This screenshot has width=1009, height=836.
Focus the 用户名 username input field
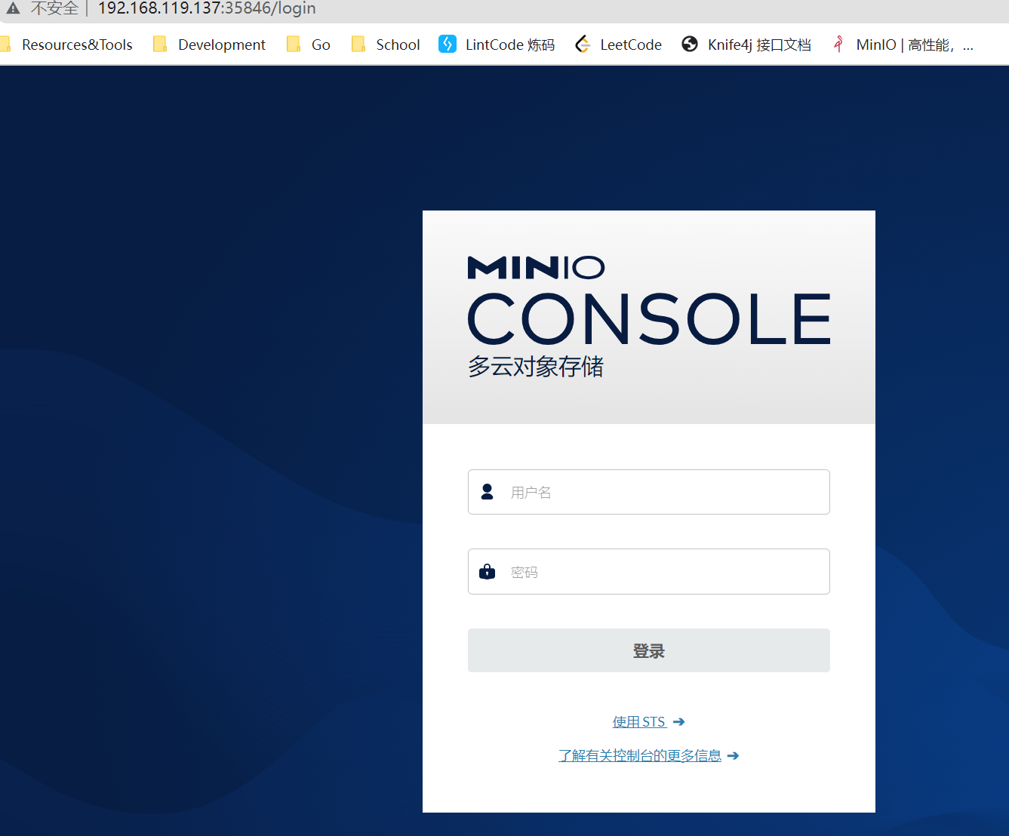tap(649, 492)
